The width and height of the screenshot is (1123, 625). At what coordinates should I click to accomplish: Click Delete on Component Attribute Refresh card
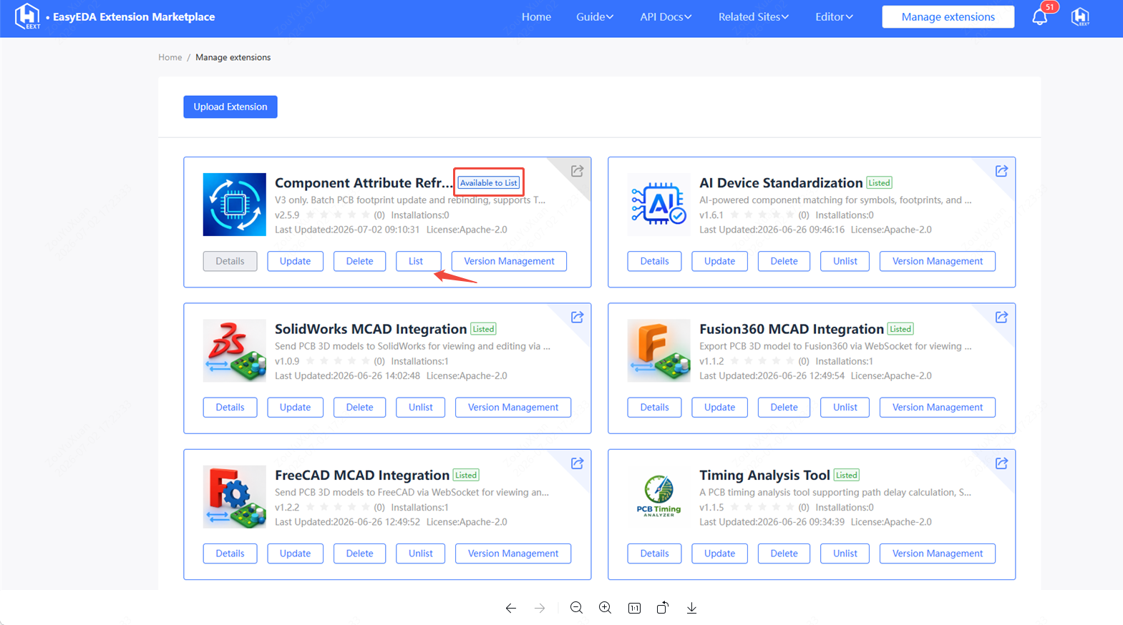tap(359, 261)
